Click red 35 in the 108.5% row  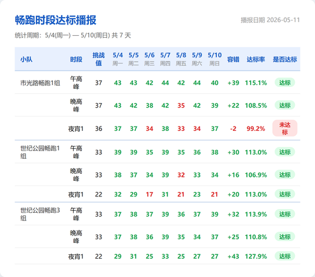pos(181,106)
